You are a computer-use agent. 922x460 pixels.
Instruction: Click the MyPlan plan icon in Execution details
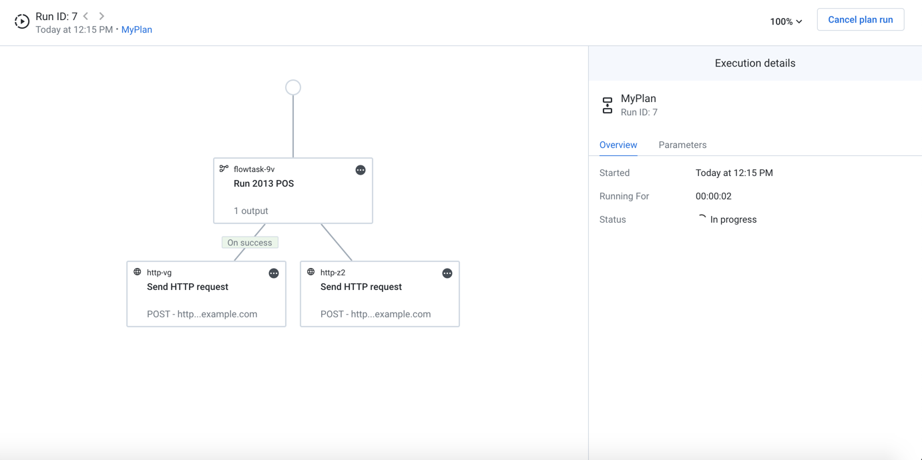[x=607, y=105]
